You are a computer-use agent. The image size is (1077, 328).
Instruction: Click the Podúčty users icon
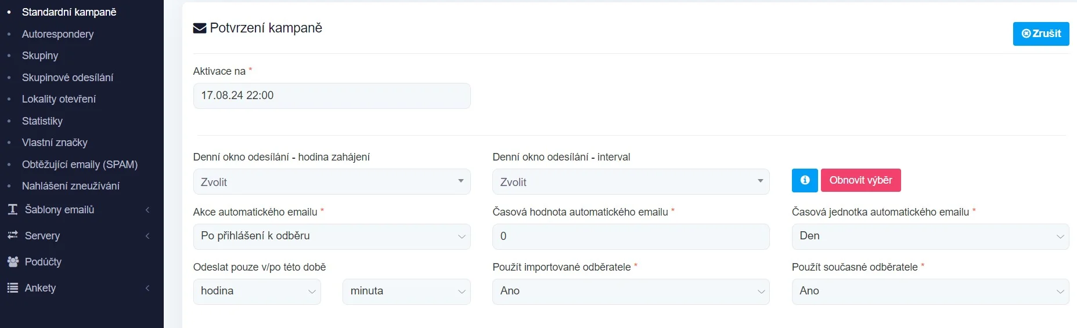[13, 262]
